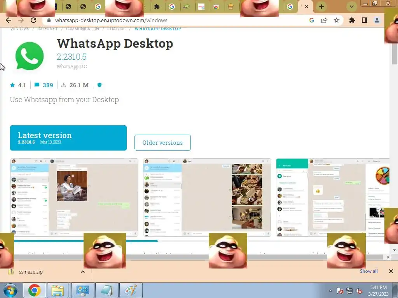Click the blue verified shield icon
The width and height of the screenshot is (398, 298).
pos(99,85)
